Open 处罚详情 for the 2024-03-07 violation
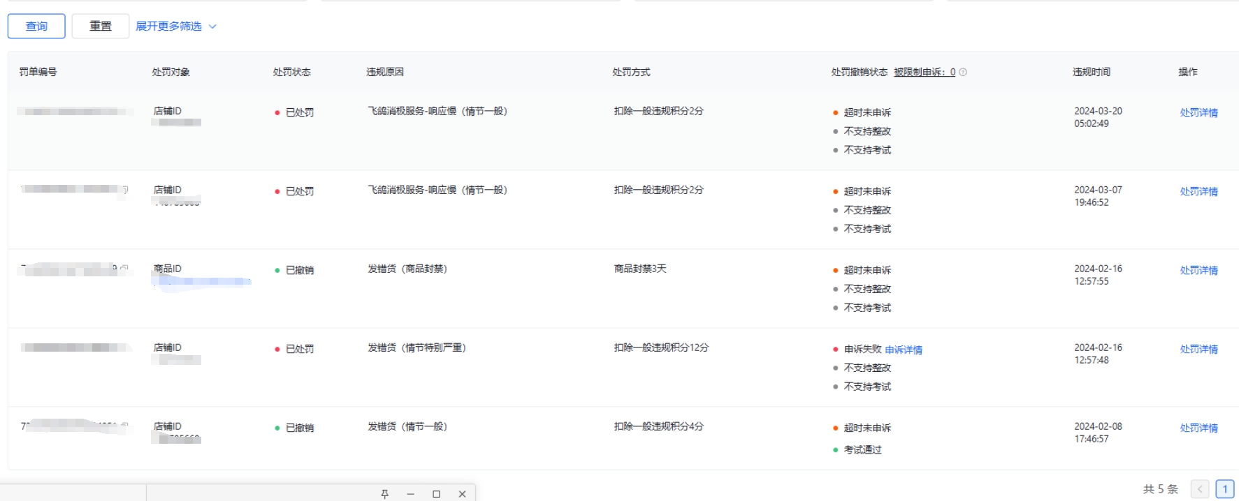 click(1198, 191)
